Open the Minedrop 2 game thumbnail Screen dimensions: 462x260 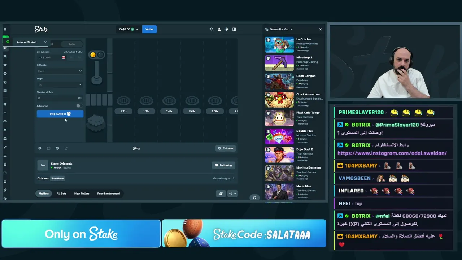coord(279,63)
